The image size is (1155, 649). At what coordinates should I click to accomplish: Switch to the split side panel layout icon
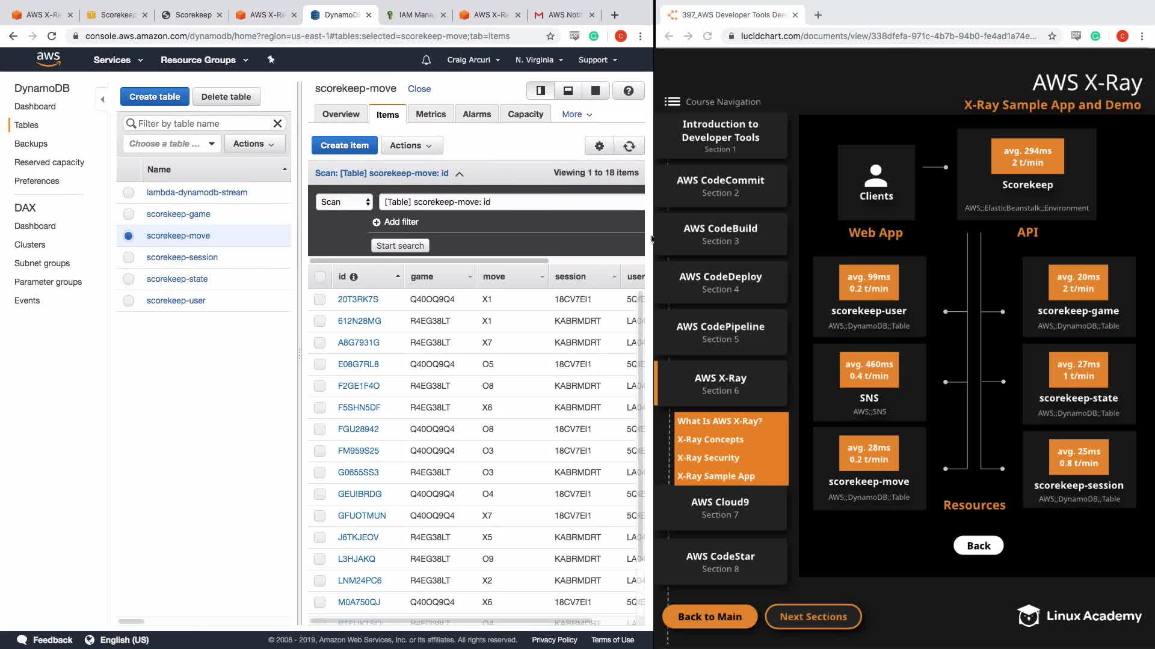click(540, 90)
